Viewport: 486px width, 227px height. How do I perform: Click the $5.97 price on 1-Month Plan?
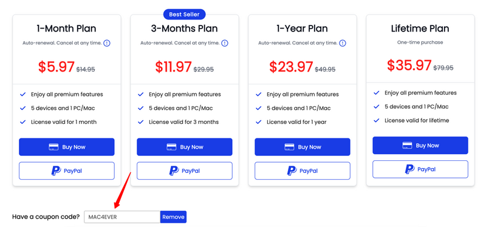(56, 67)
